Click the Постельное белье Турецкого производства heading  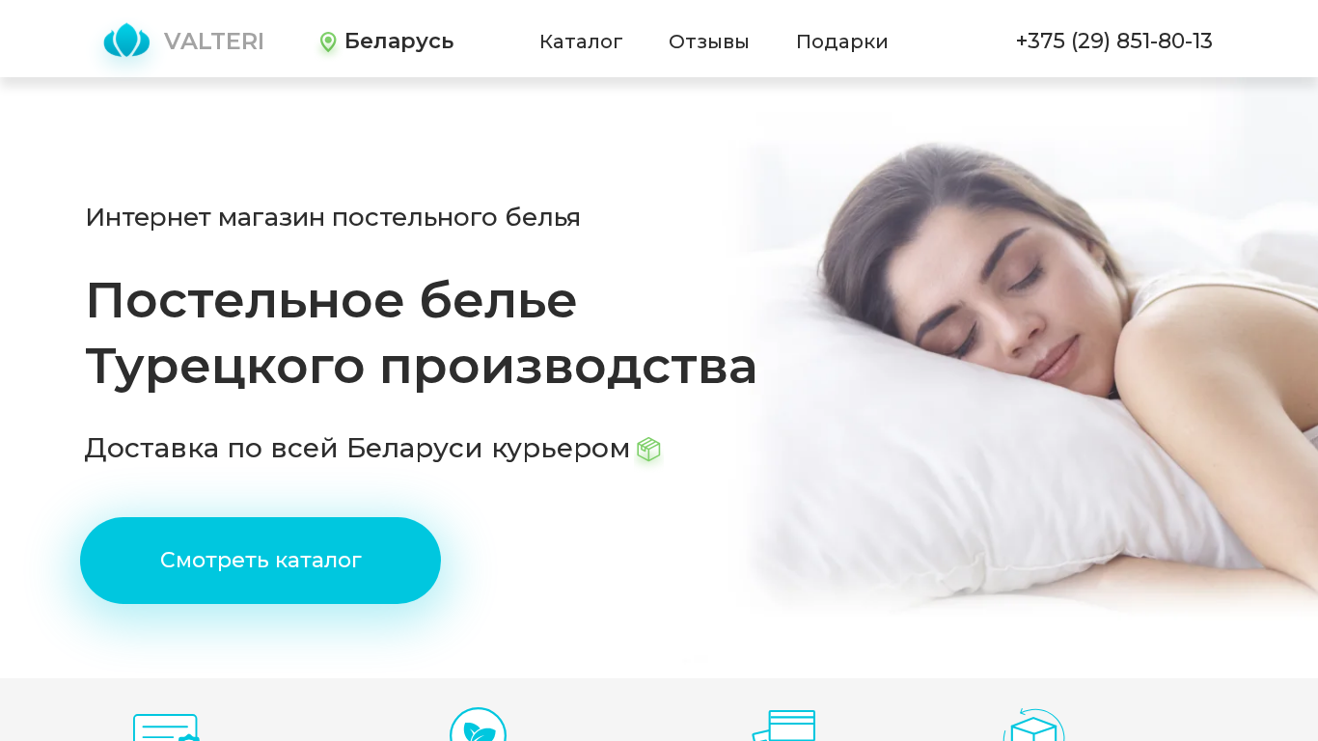pyautogui.click(x=422, y=333)
